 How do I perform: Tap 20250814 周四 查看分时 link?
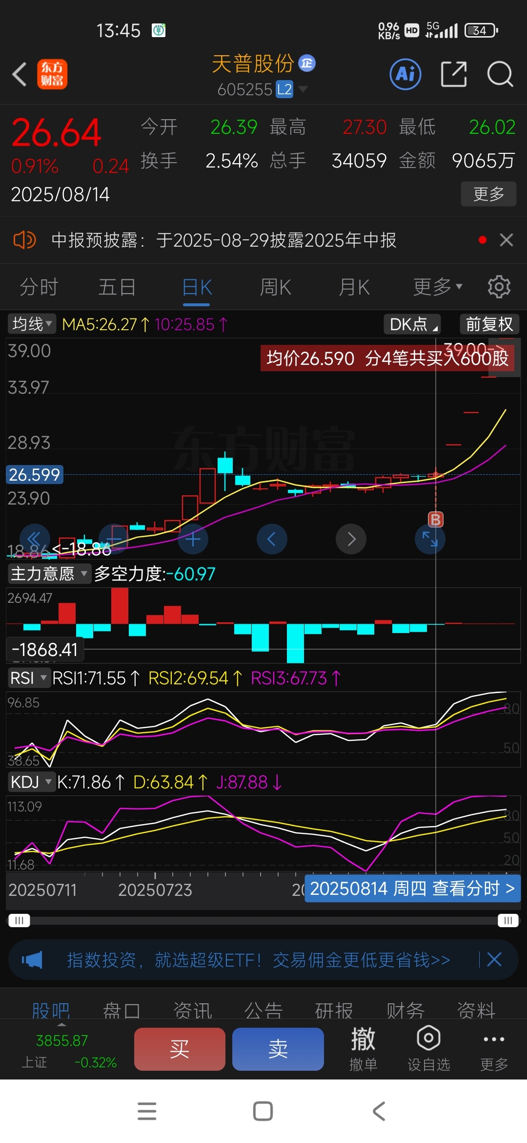412,888
